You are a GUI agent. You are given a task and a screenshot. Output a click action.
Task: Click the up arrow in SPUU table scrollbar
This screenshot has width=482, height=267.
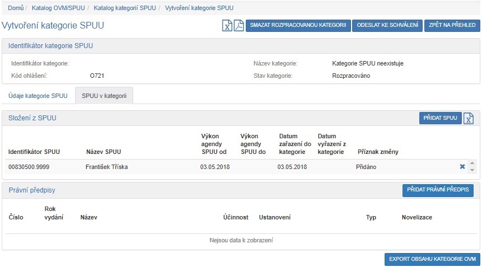[x=472, y=163]
